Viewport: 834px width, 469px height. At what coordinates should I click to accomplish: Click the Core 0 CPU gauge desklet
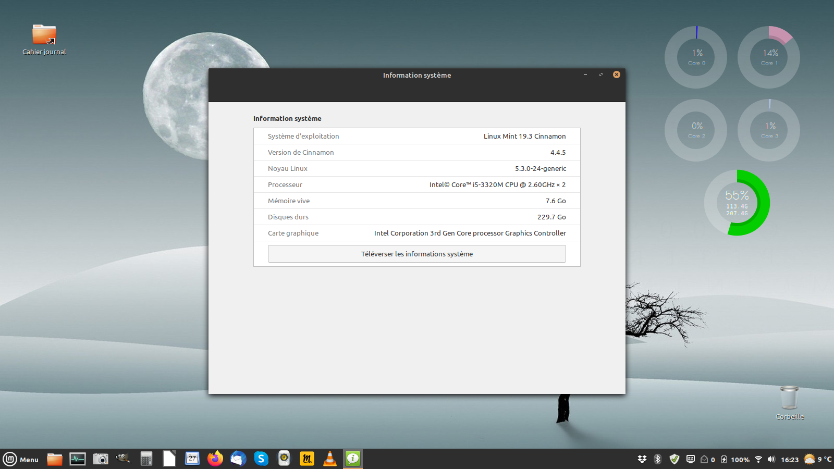(x=696, y=57)
